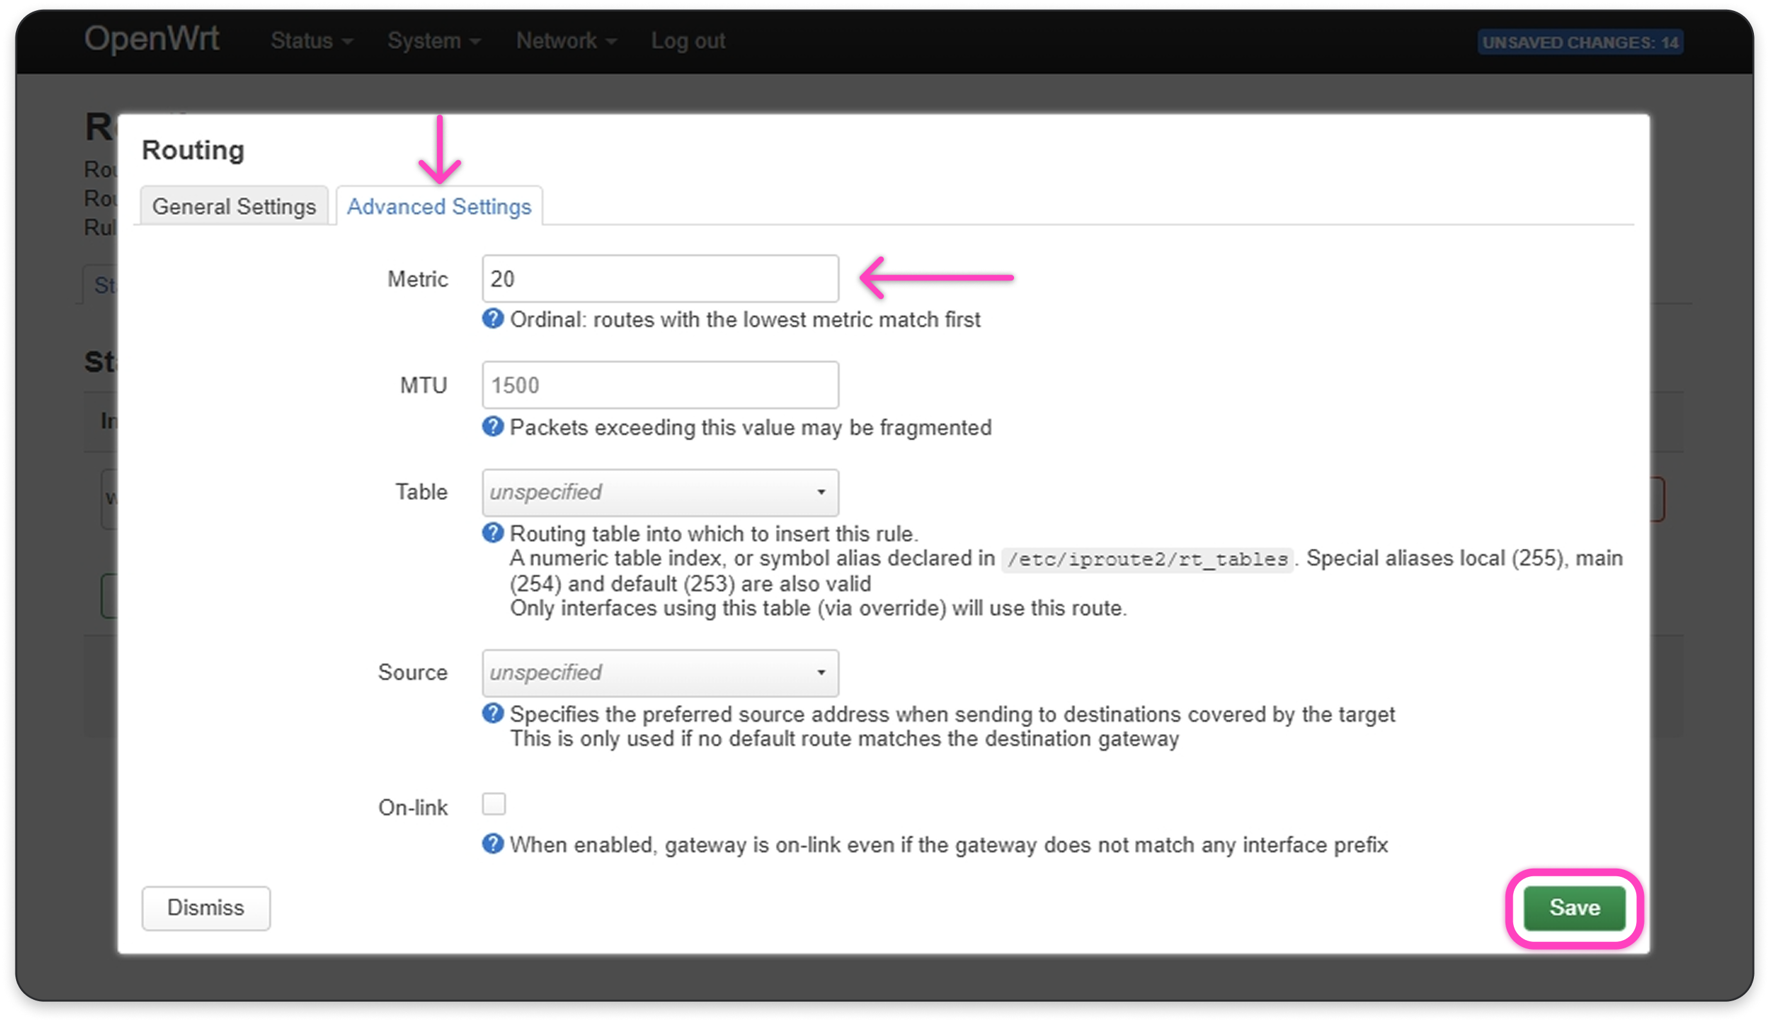Open the Source dropdown
The width and height of the screenshot is (1770, 1023).
pos(659,673)
